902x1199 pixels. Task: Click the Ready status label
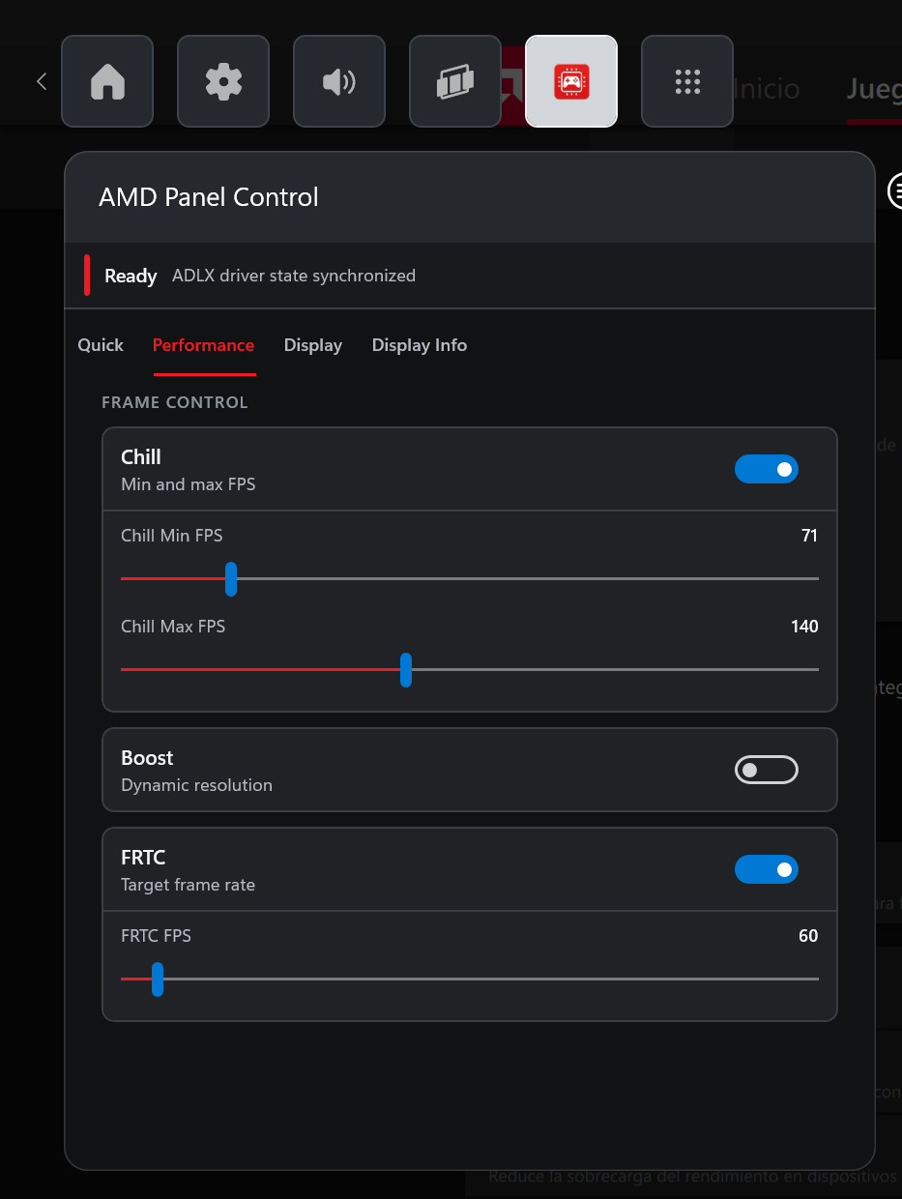click(131, 276)
